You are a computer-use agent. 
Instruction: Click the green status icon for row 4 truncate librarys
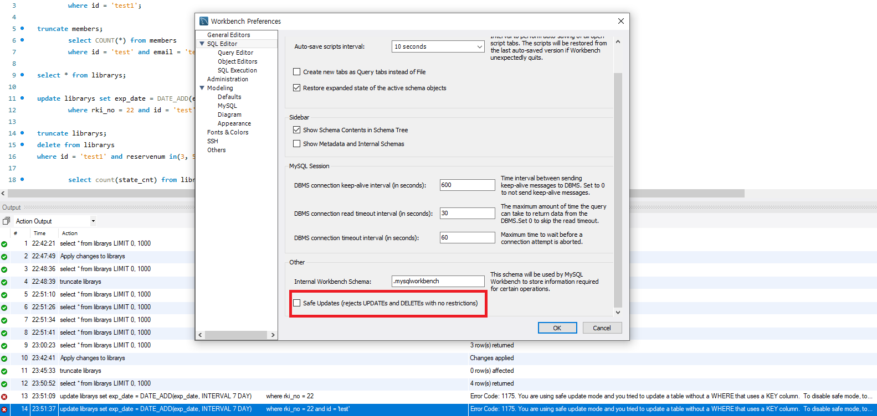[x=4, y=282]
